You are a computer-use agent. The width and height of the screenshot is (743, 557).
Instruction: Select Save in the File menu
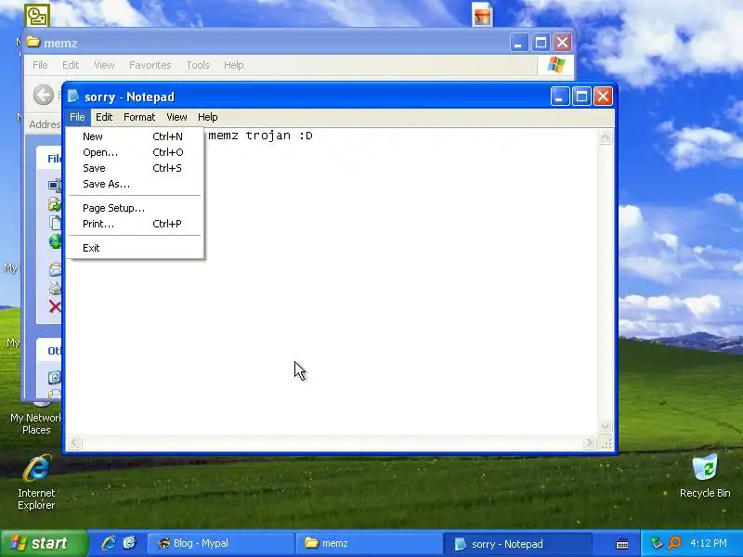tap(135, 168)
